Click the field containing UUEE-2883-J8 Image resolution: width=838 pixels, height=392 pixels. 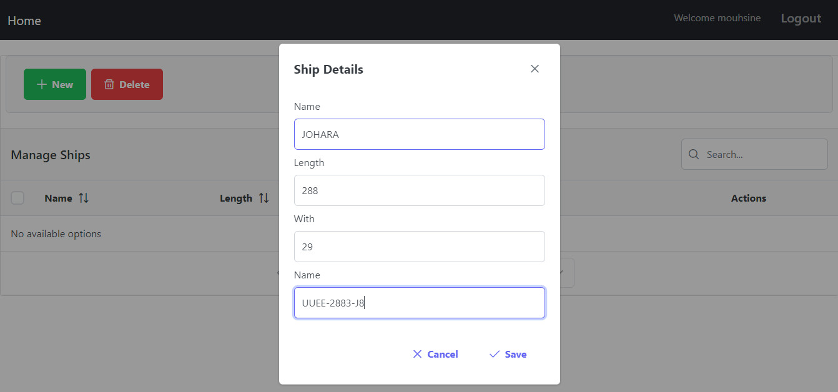click(x=420, y=303)
